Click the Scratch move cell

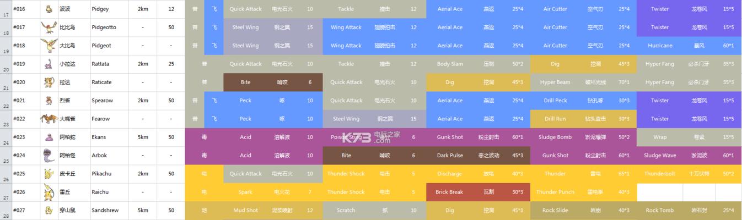tap(346, 210)
